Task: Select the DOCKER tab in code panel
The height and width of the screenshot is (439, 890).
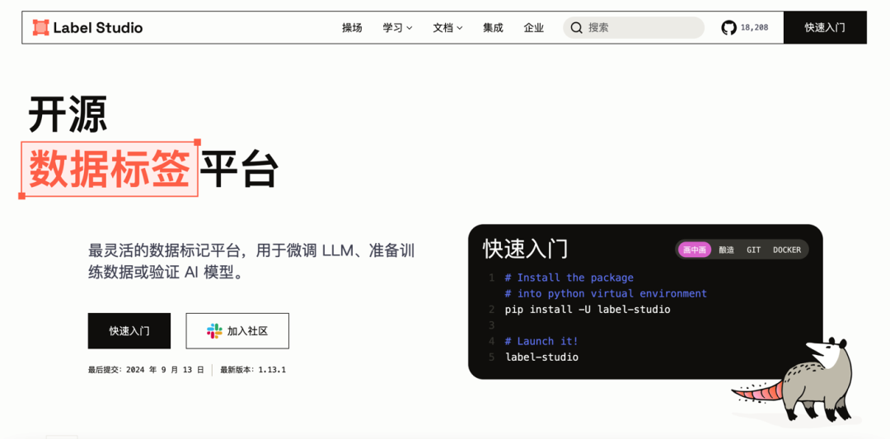Action: (x=787, y=250)
